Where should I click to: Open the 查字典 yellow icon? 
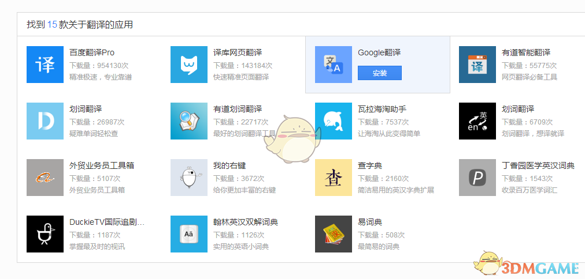pos(333,178)
